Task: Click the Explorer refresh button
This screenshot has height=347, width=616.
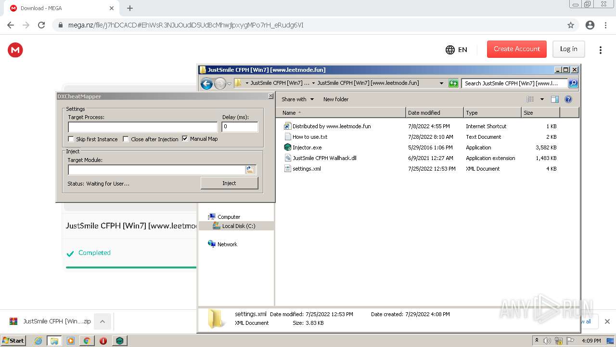Action: [453, 83]
